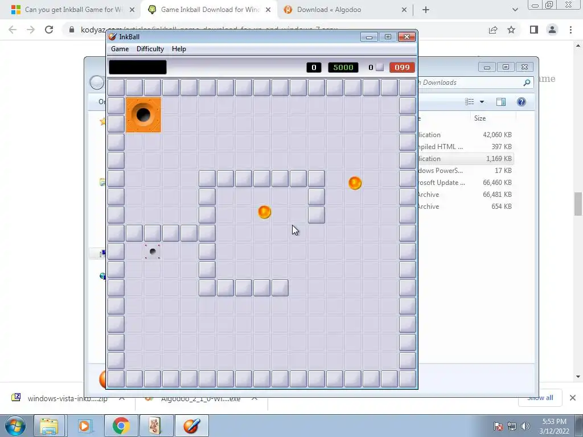
Task: Open Windows Media Player from the taskbar
Action: 84,426
